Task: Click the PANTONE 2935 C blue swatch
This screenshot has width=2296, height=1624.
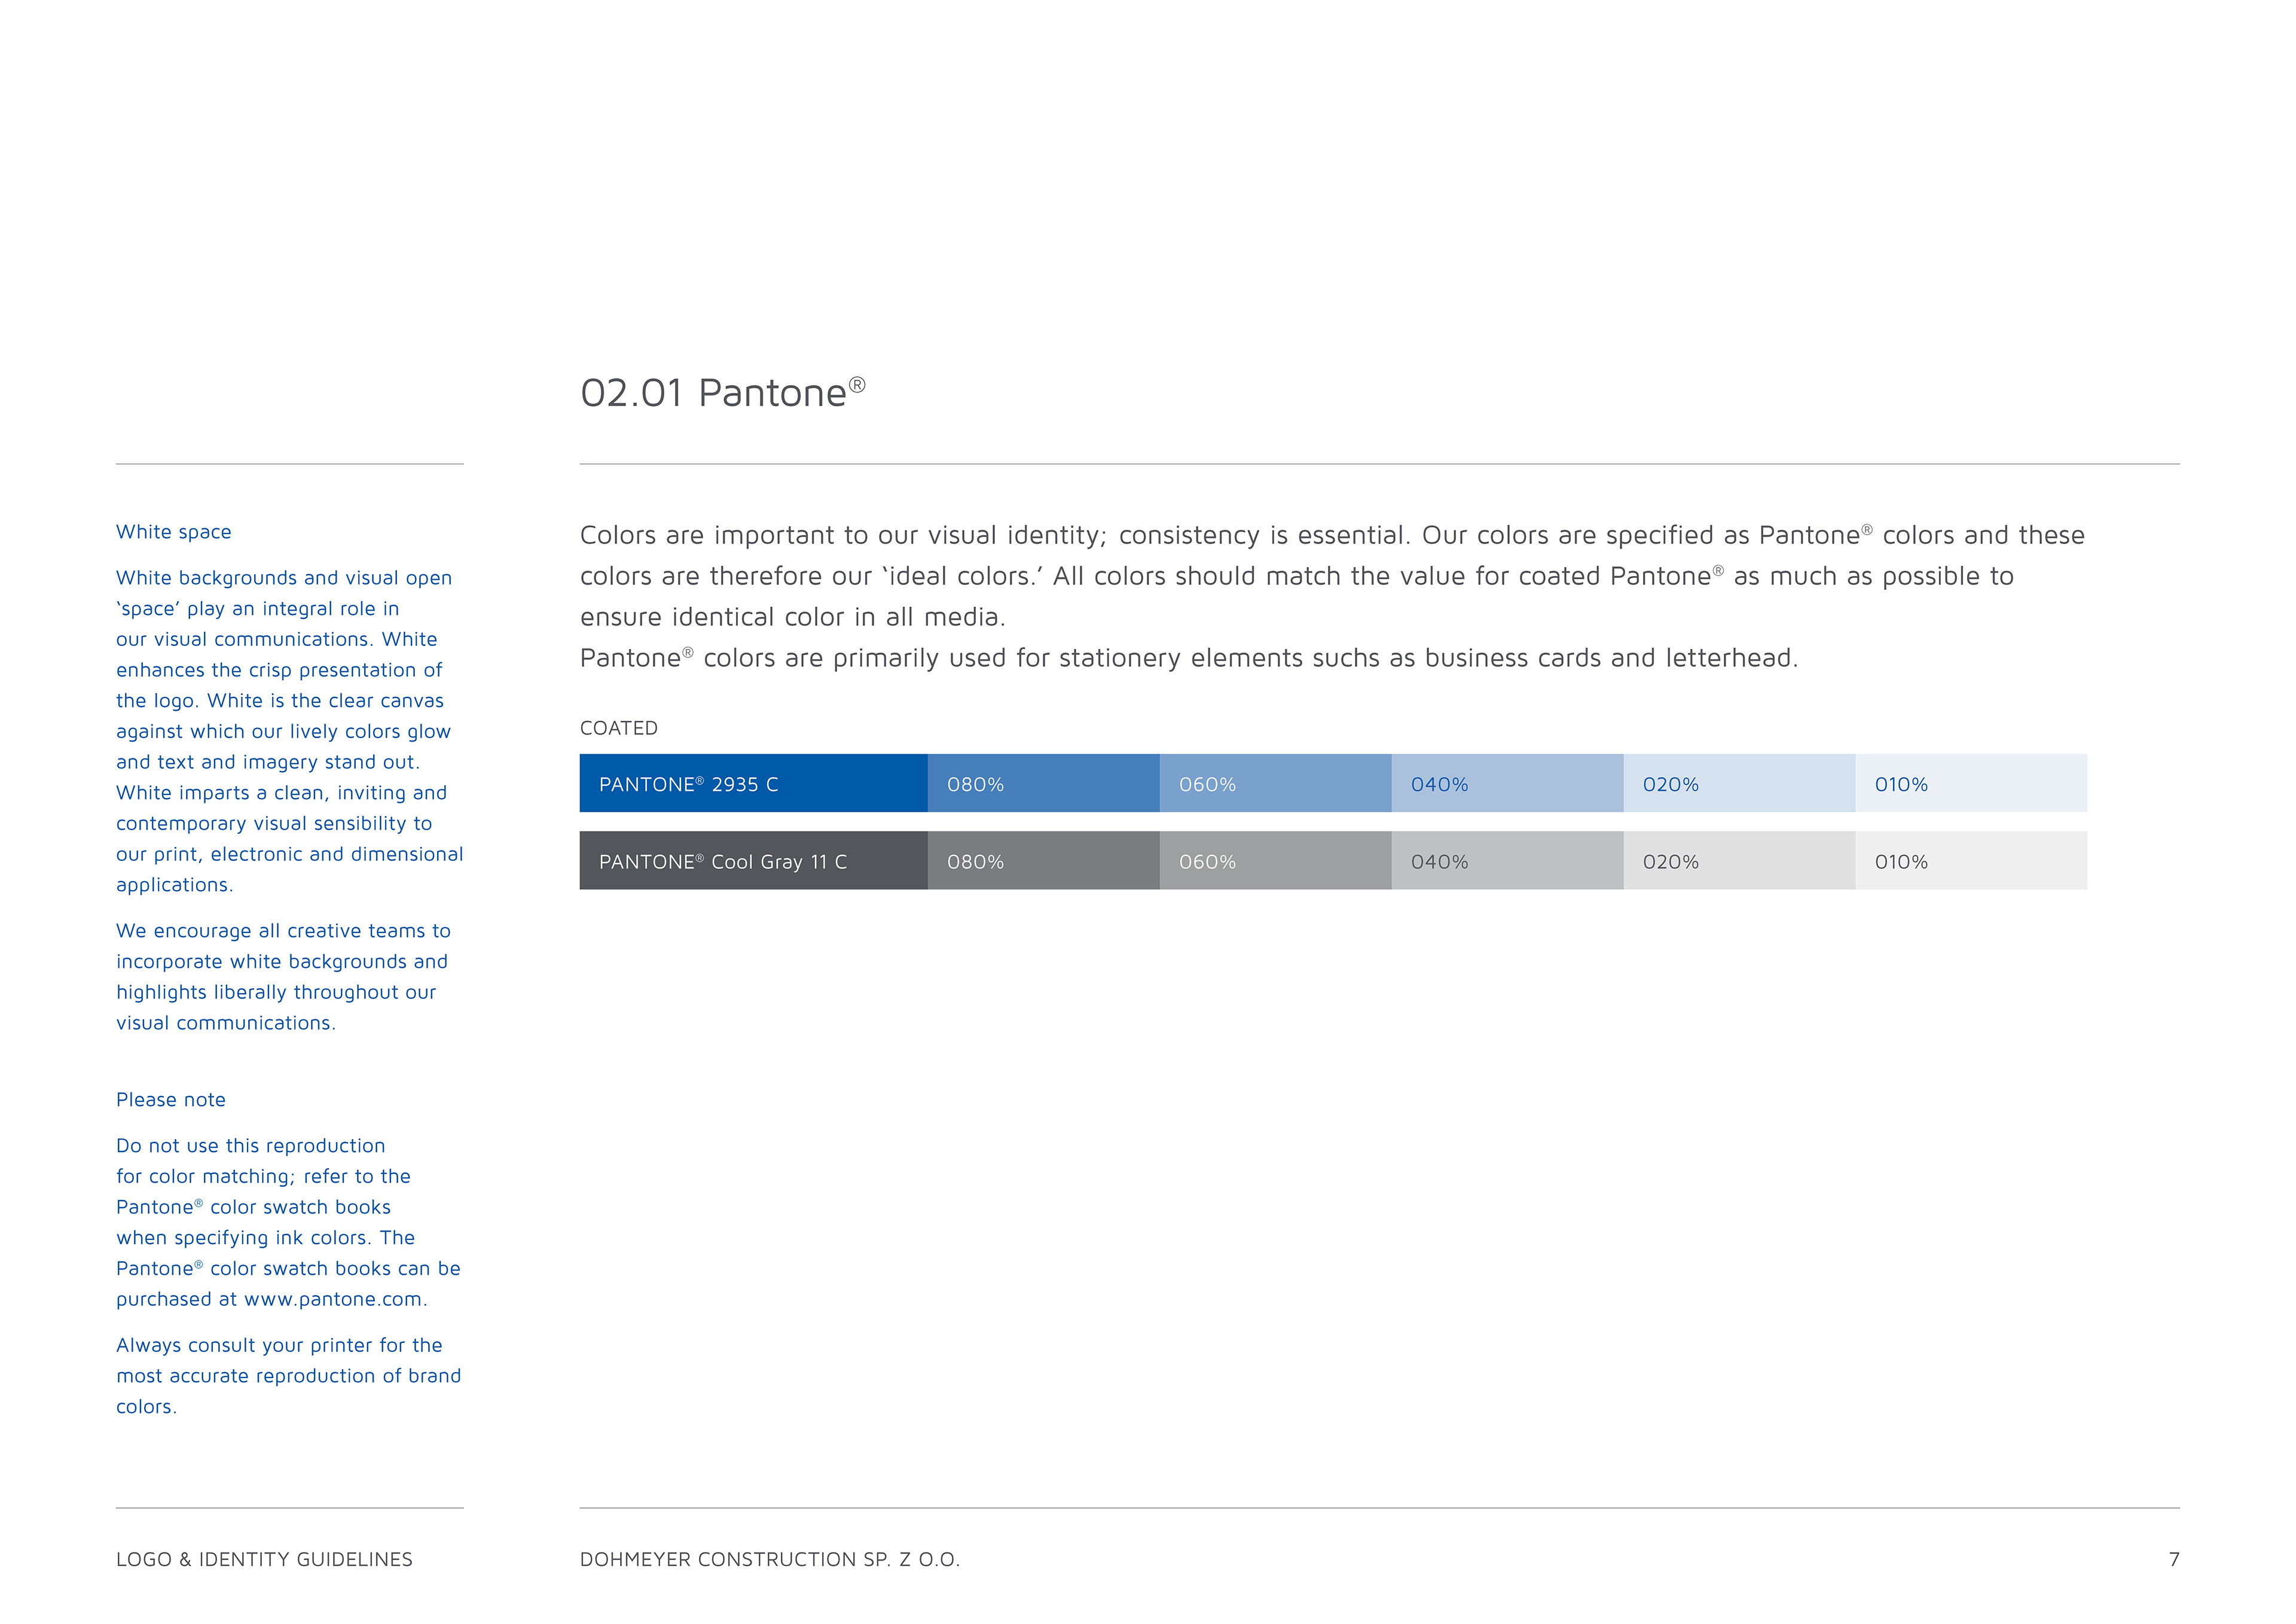Action: point(753,784)
